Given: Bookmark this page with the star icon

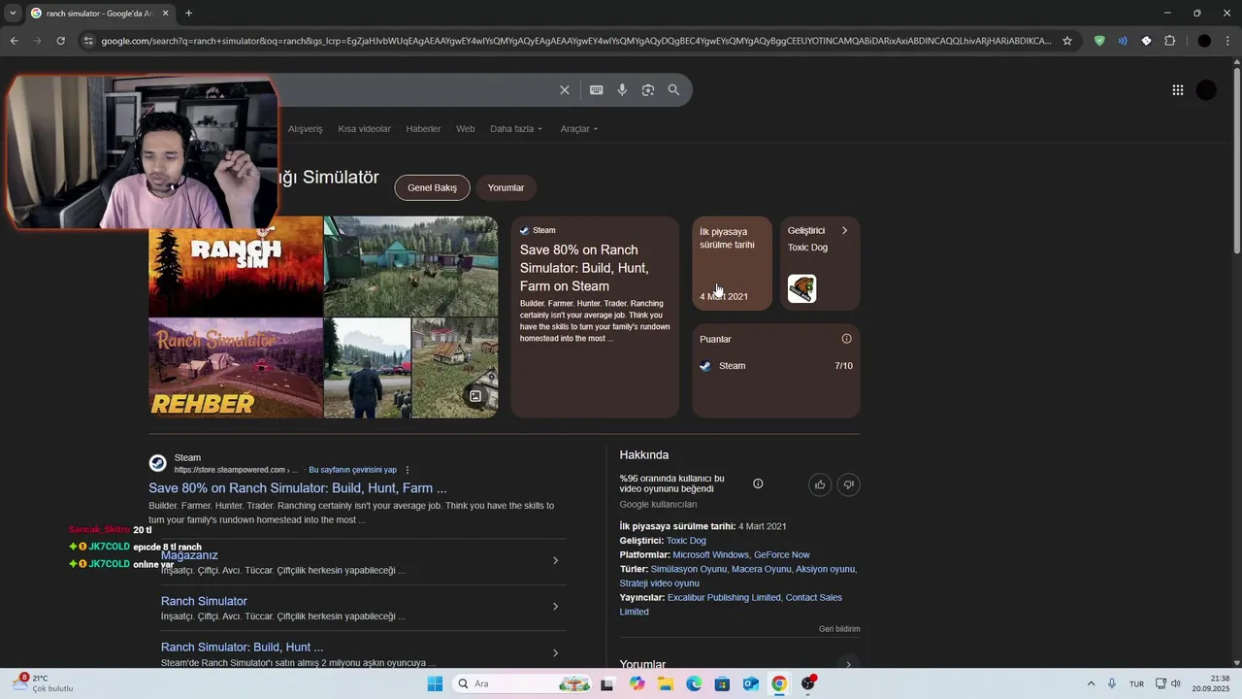Looking at the screenshot, I should (1067, 41).
